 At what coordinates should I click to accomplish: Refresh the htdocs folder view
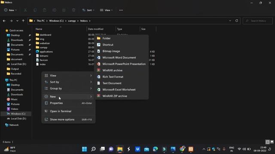tap(237, 21)
